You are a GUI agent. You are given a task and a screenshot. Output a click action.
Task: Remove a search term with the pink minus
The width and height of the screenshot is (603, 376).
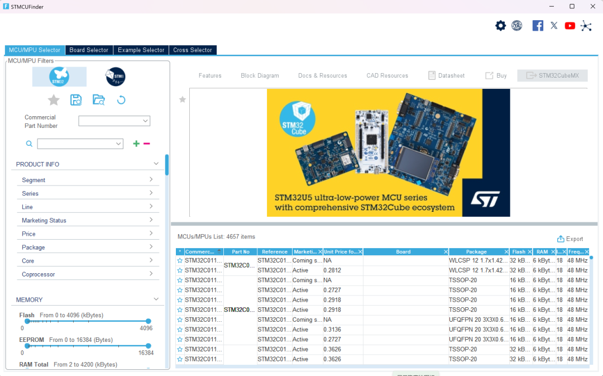point(146,144)
